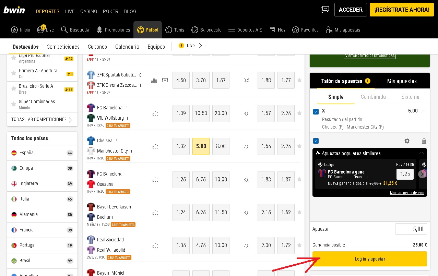This screenshot has height=276, width=438.
Task: Show stats for Bayer Leverkusen vs Bochum
Action: click(x=155, y=212)
